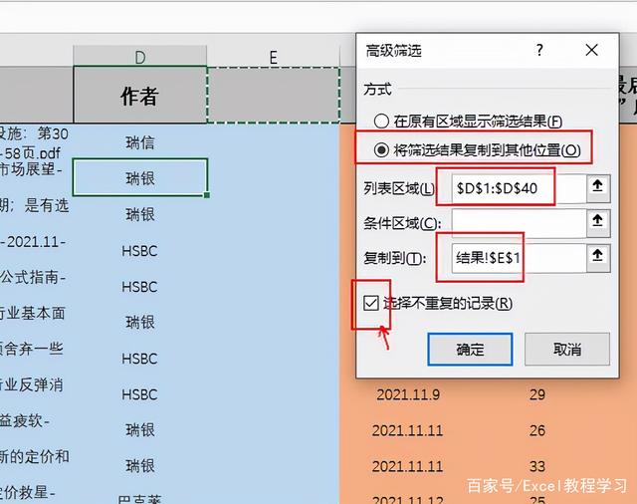Select column E header
Viewport: 637px width, 504px height.
pos(274,56)
